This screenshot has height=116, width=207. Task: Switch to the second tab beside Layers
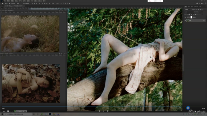coord(189,7)
